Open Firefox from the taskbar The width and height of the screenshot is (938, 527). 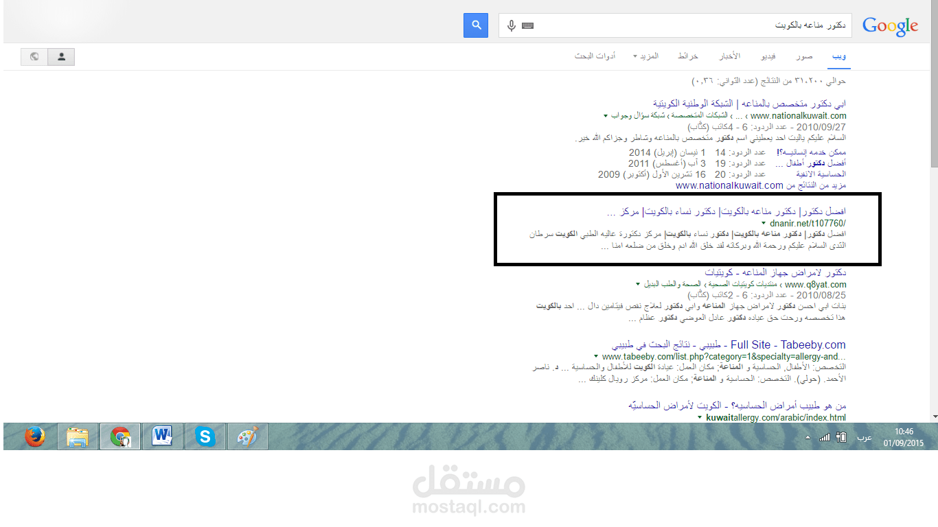tap(34, 436)
